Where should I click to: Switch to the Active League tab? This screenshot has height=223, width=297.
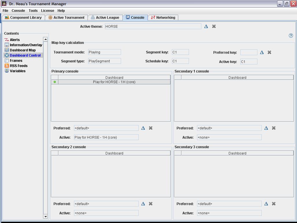pyautogui.click(x=105, y=17)
